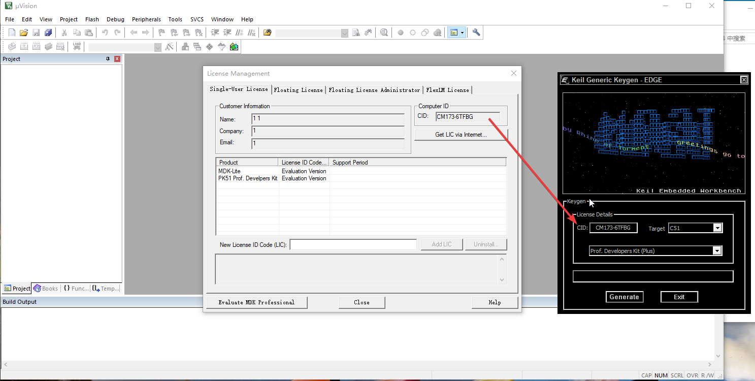Screen dimensions: 755x381
Task: Click the Rebuild all target files icon
Action: tap(36, 47)
